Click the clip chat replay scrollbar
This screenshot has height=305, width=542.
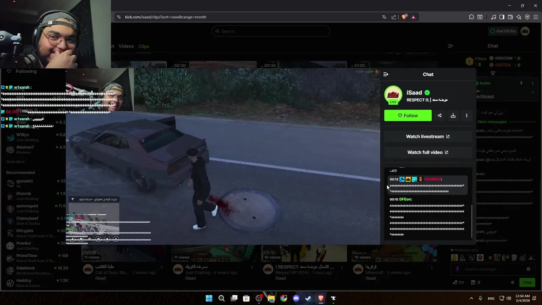(x=472, y=221)
